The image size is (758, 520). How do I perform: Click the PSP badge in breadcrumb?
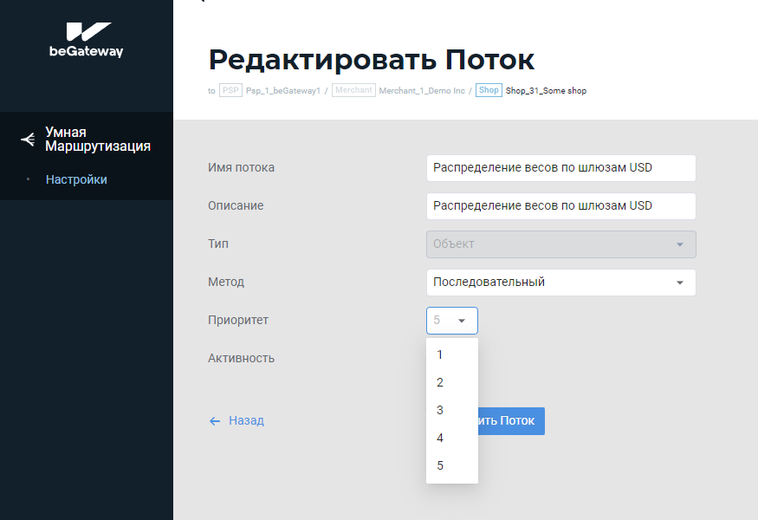click(x=230, y=90)
